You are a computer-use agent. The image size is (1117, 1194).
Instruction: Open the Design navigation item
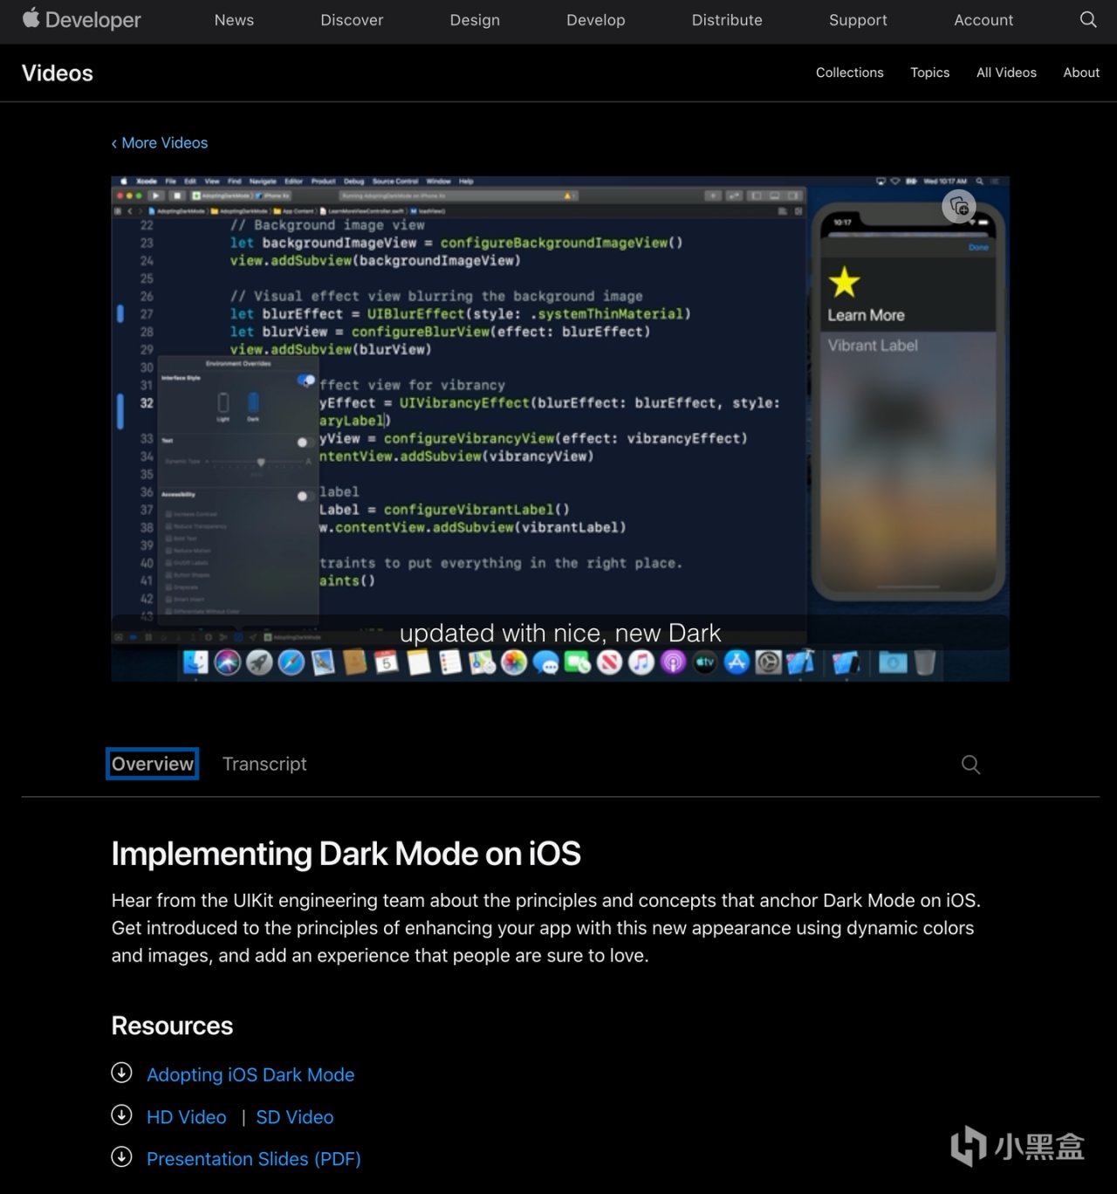pyautogui.click(x=475, y=20)
